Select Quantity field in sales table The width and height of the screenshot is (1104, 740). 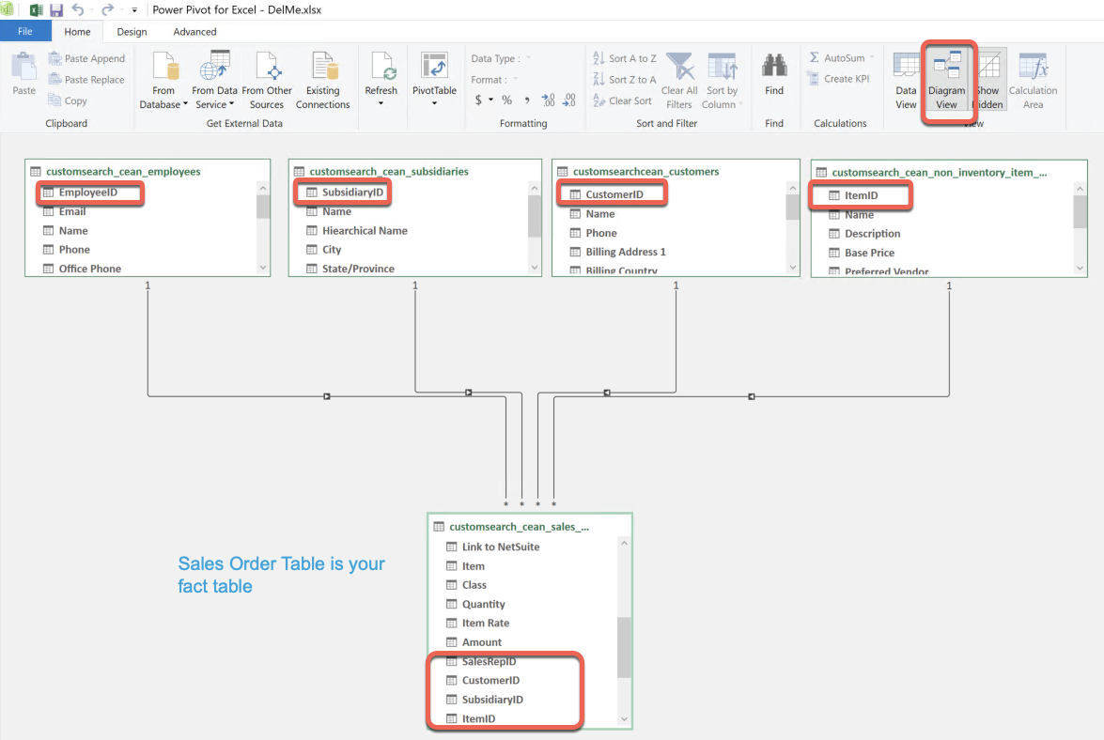click(x=484, y=604)
